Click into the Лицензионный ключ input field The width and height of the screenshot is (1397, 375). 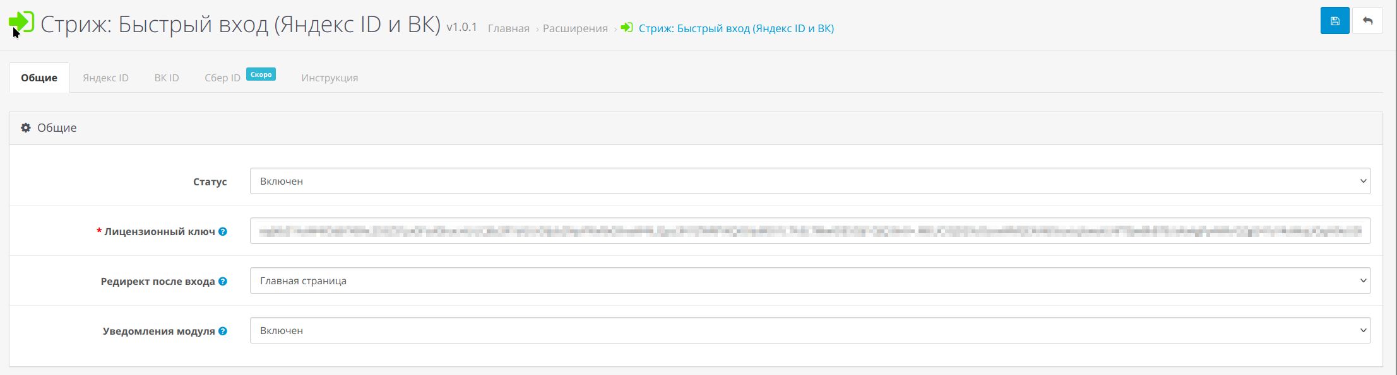[810, 231]
